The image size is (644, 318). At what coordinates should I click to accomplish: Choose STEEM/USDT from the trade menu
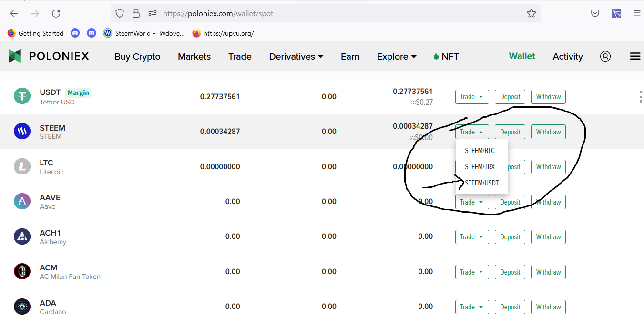(481, 183)
